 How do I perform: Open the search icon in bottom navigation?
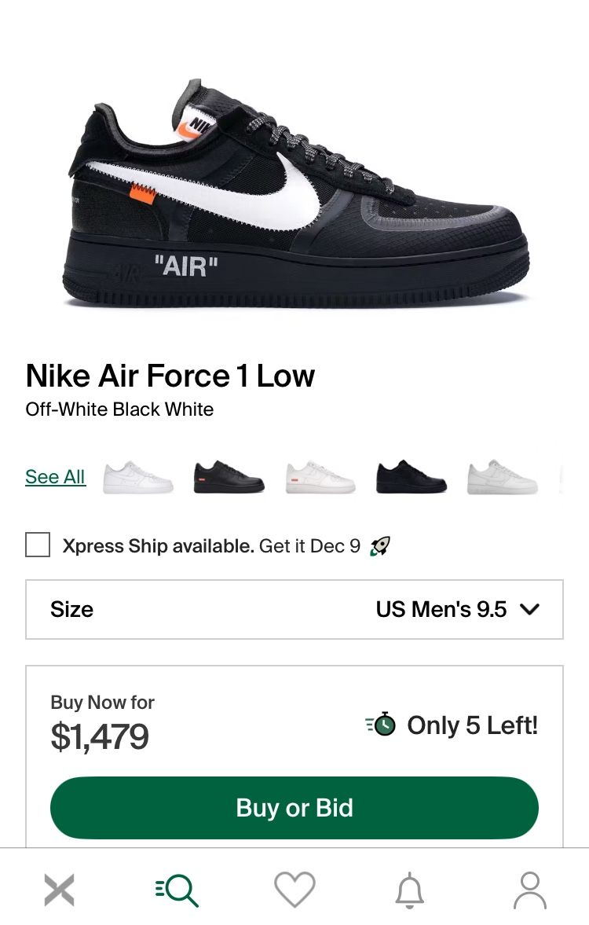pos(177,889)
